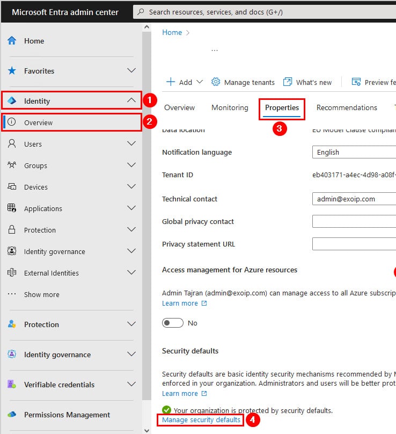Click the search magnifier icon
Viewport: 396px width, 434px height.
(x=141, y=12)
